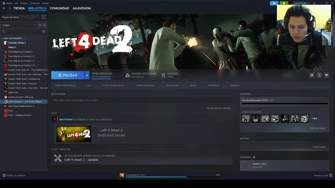Open Página de la tienda link
The height and width of the screenshot is (188, 335).
(x=65, y=85)
